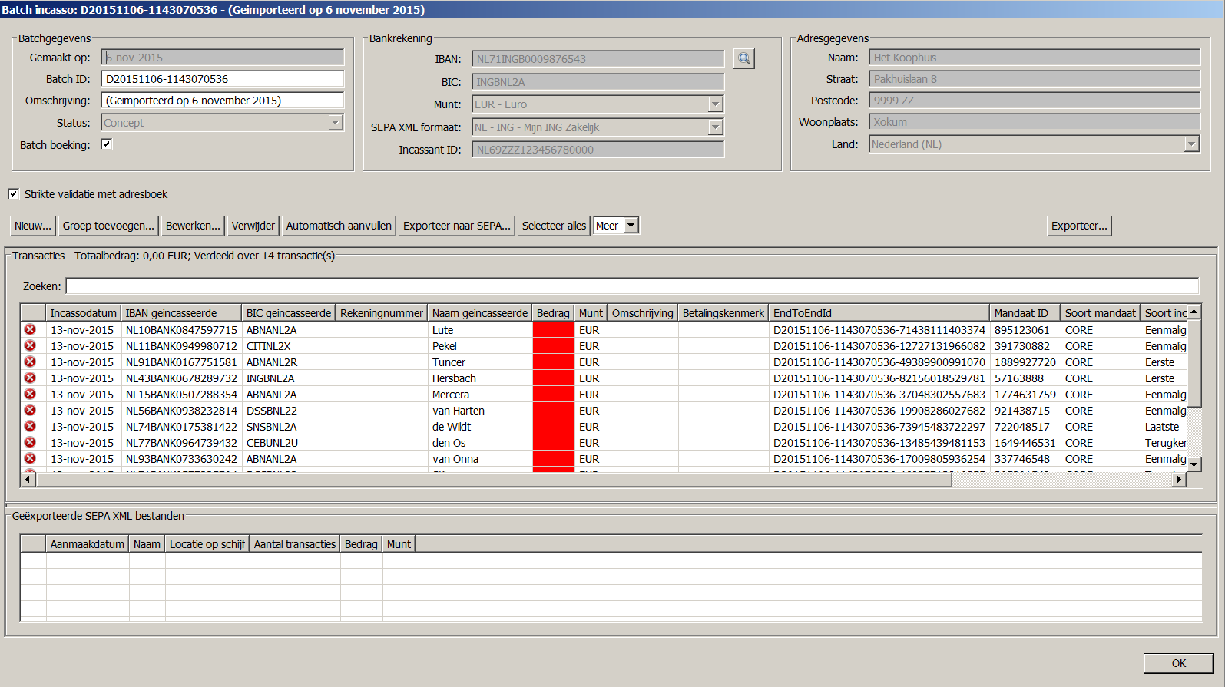Click the red error icon for Lute

click(x=30, y=330)
